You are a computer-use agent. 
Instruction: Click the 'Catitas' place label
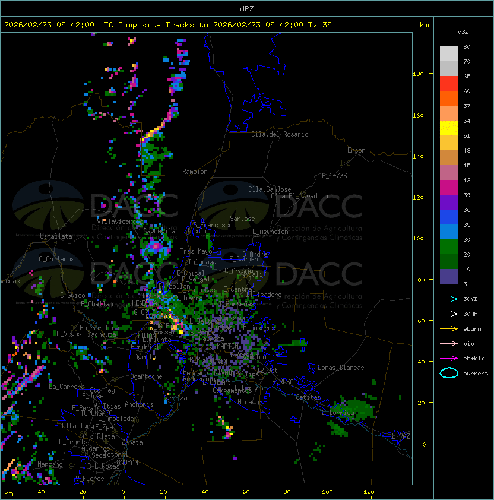(x=308, y=397)
